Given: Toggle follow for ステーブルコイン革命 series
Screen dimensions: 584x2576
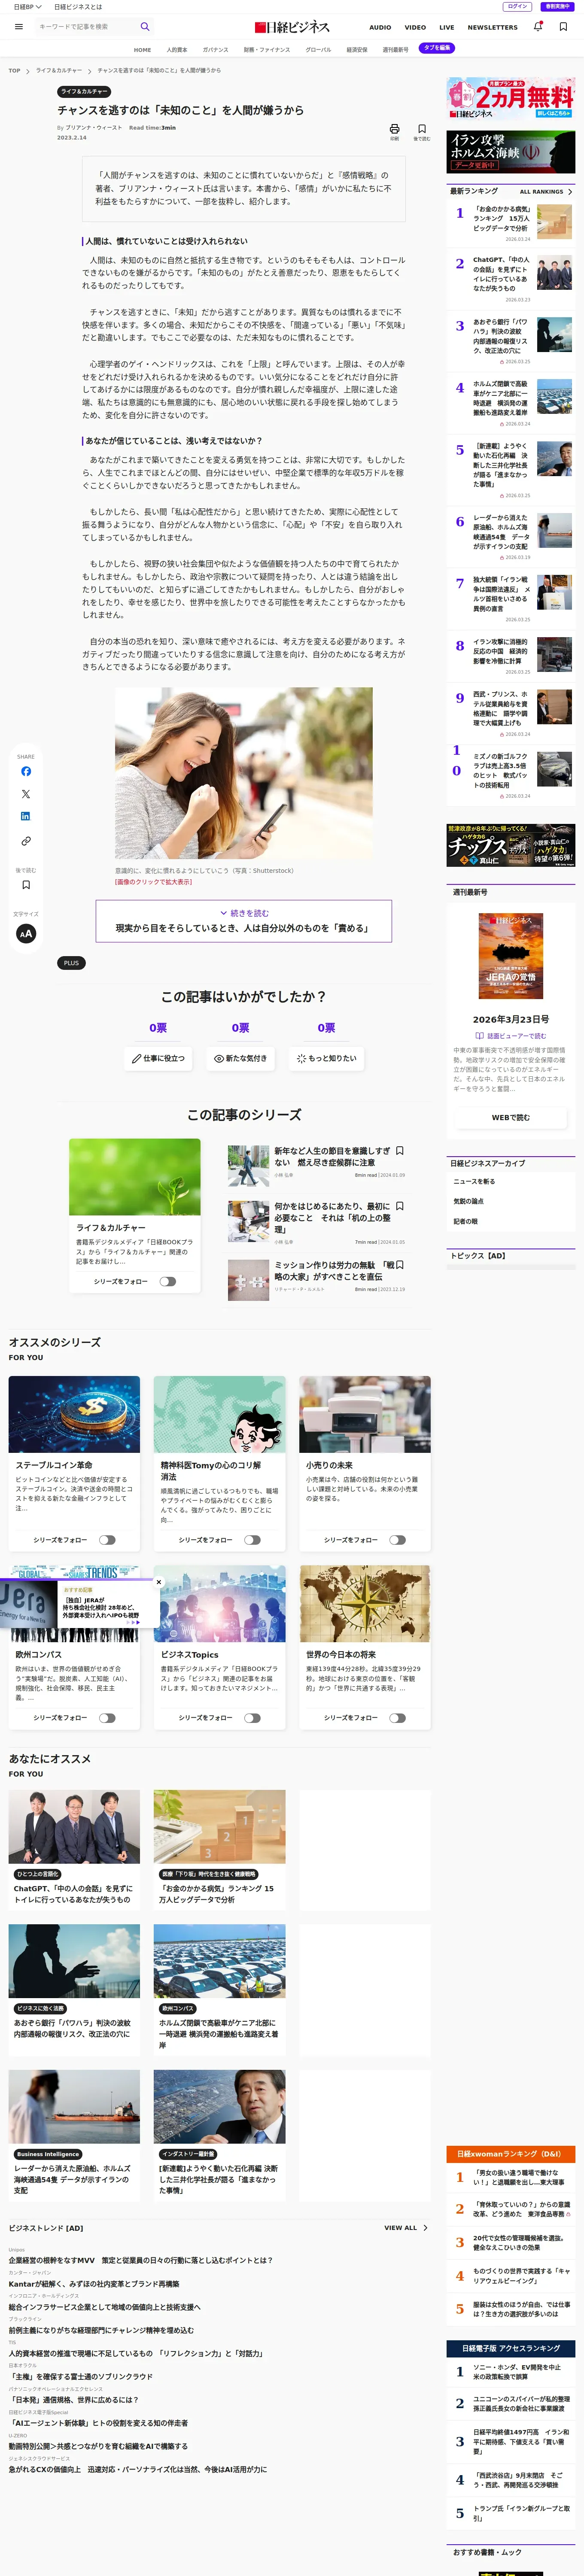Looking at the screenshot, I should pos(107,1540).
